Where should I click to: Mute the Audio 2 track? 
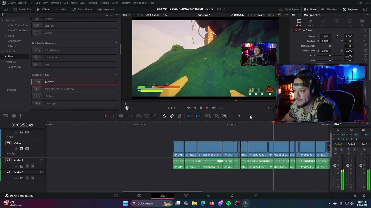32,178
